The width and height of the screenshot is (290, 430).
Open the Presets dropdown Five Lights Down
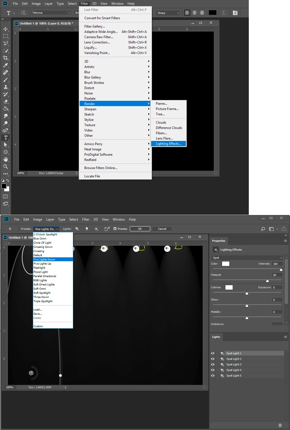click(x=46, y=229)
